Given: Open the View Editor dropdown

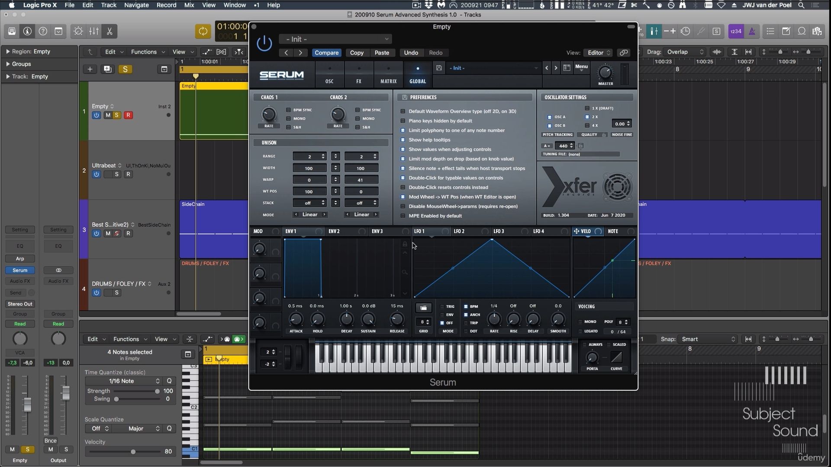Looking at the screenshot, I should click(599, 52).
